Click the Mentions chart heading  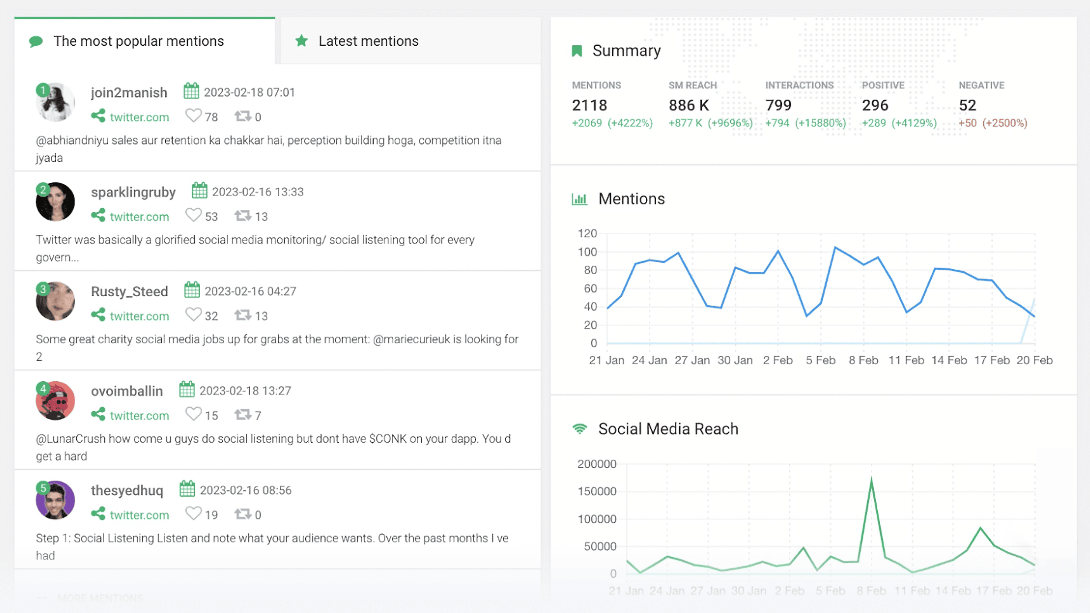pyautogui.click(x=631, y=199)
